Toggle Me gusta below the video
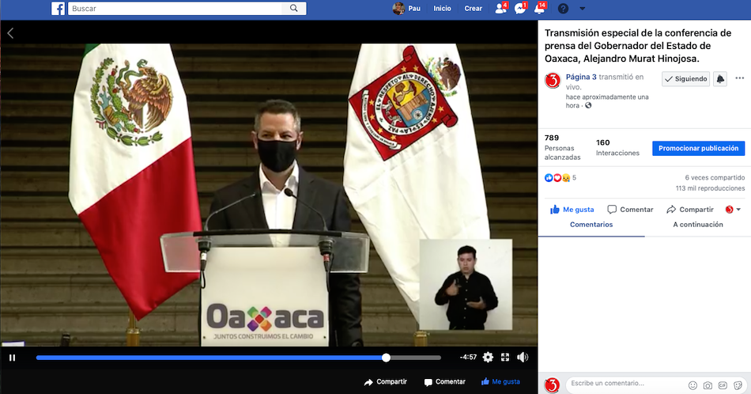Screen dimensions: 751x394 pyautogui.click(x=500, y=381)
